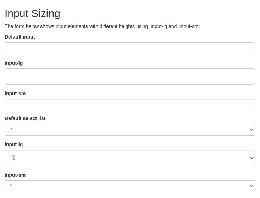
Task: Click the 'Default select list' label
Action: (25, 118)
